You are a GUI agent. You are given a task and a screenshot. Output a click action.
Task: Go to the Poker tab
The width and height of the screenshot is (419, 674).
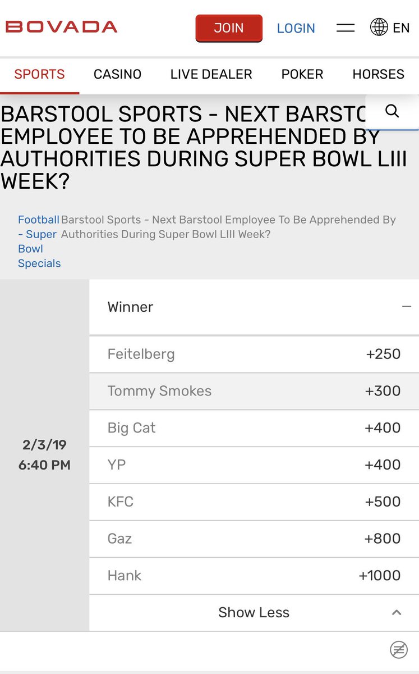(302, 74)
